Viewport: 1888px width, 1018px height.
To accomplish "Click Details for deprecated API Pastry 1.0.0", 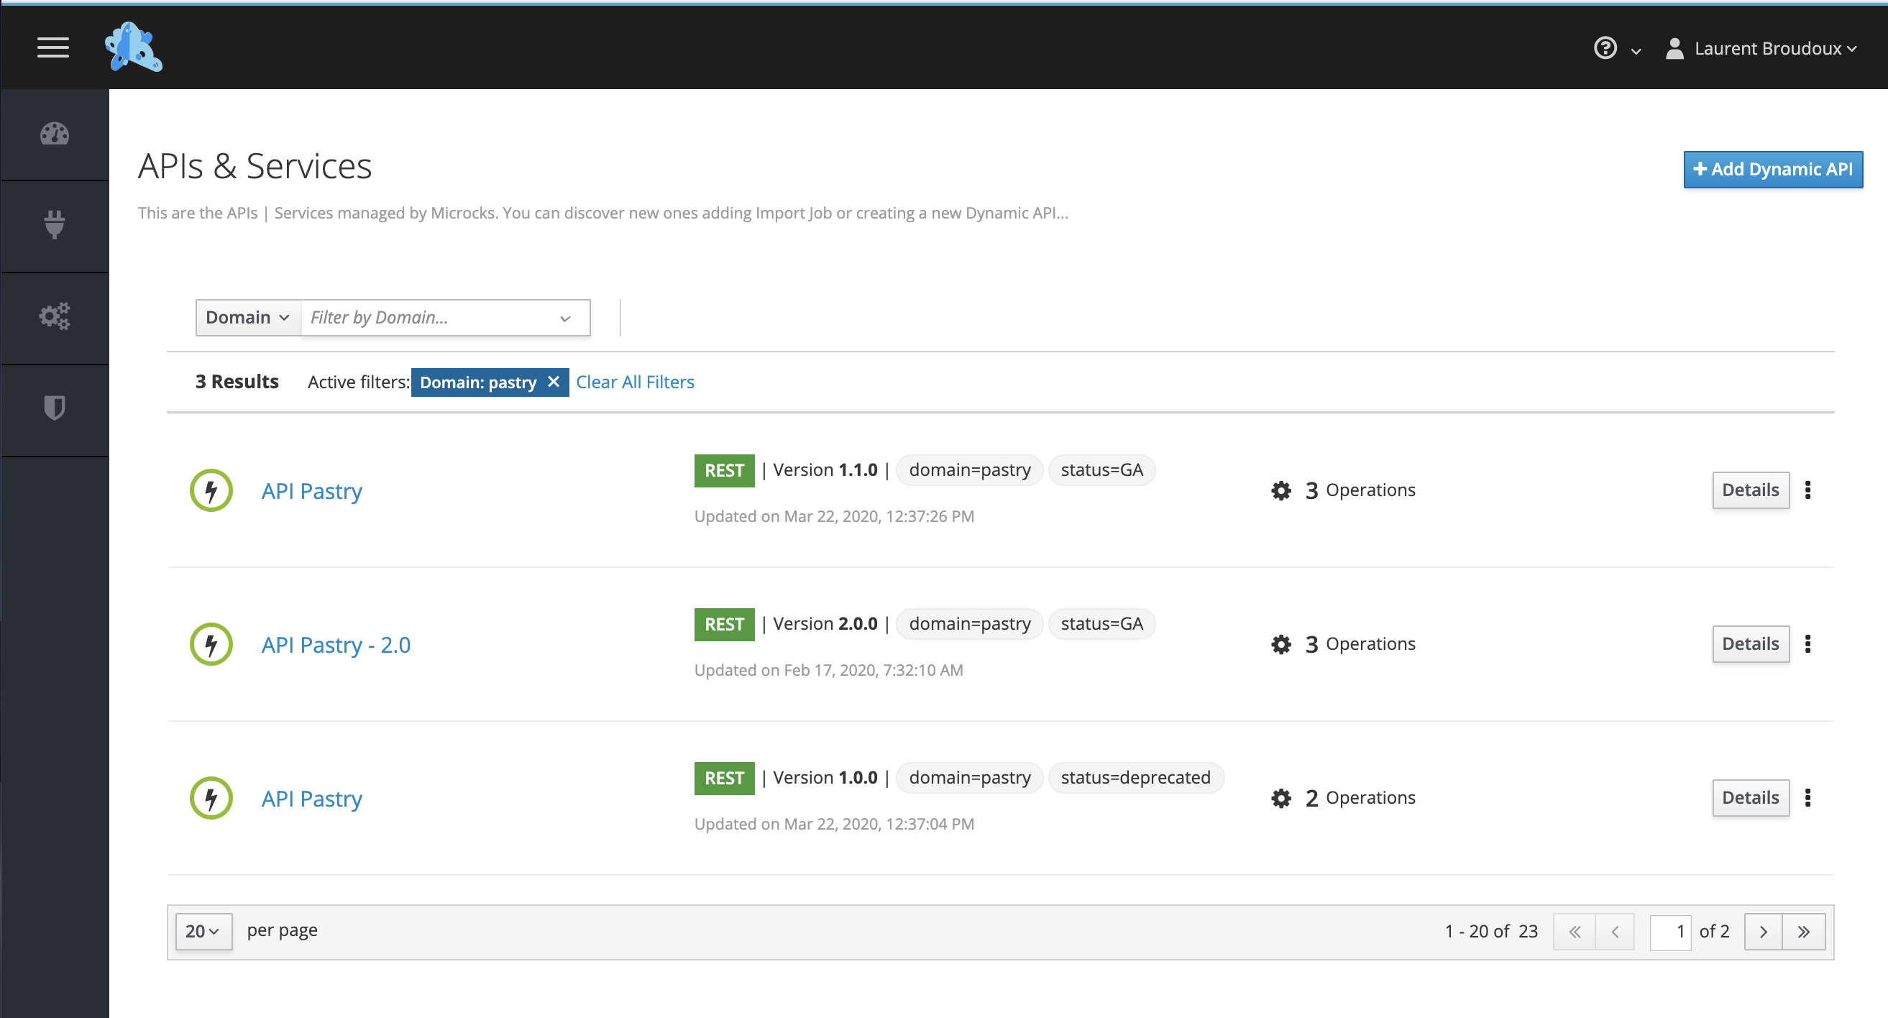I will tap(1750, 797).
